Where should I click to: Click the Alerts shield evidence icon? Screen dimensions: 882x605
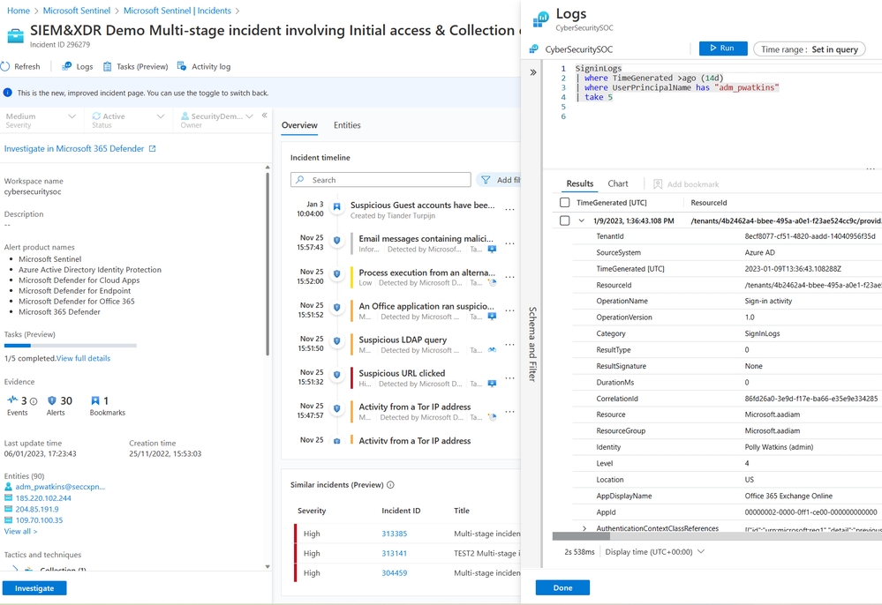point(52,400)
